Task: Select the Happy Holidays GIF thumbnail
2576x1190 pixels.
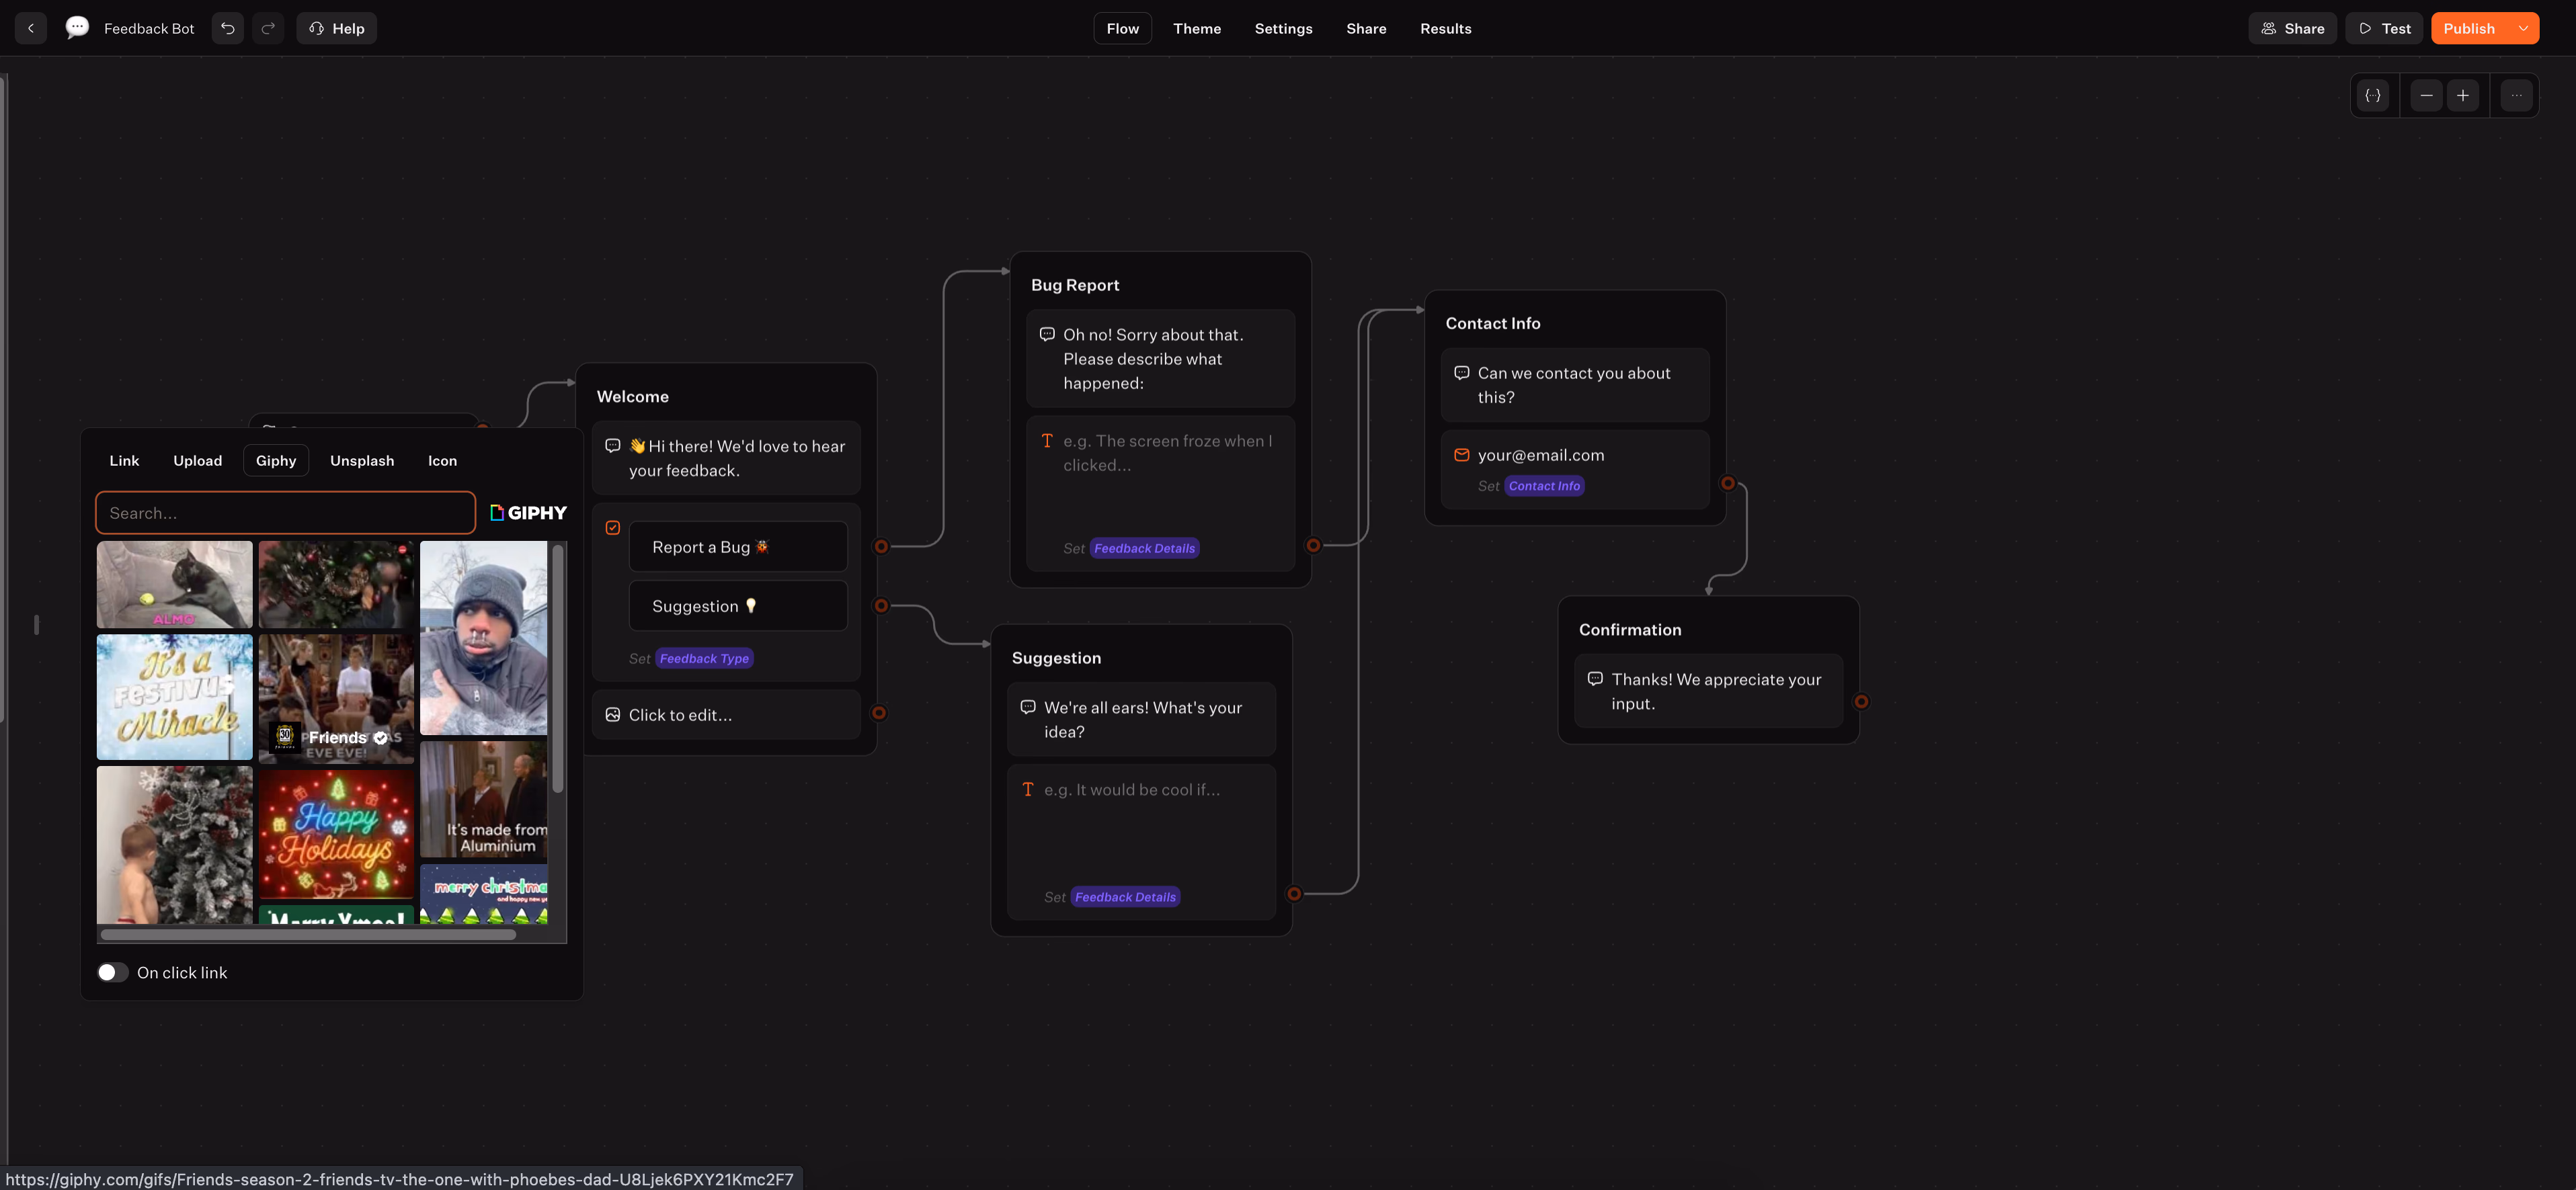Action: pyautogui.click(x=336, y=833)
